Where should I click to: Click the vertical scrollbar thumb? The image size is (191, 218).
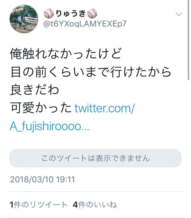click(x=189, y=40)
